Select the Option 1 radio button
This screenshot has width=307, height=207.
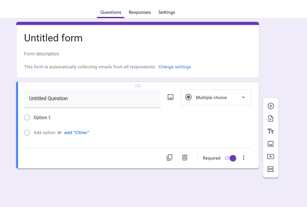tap(27, 117)
